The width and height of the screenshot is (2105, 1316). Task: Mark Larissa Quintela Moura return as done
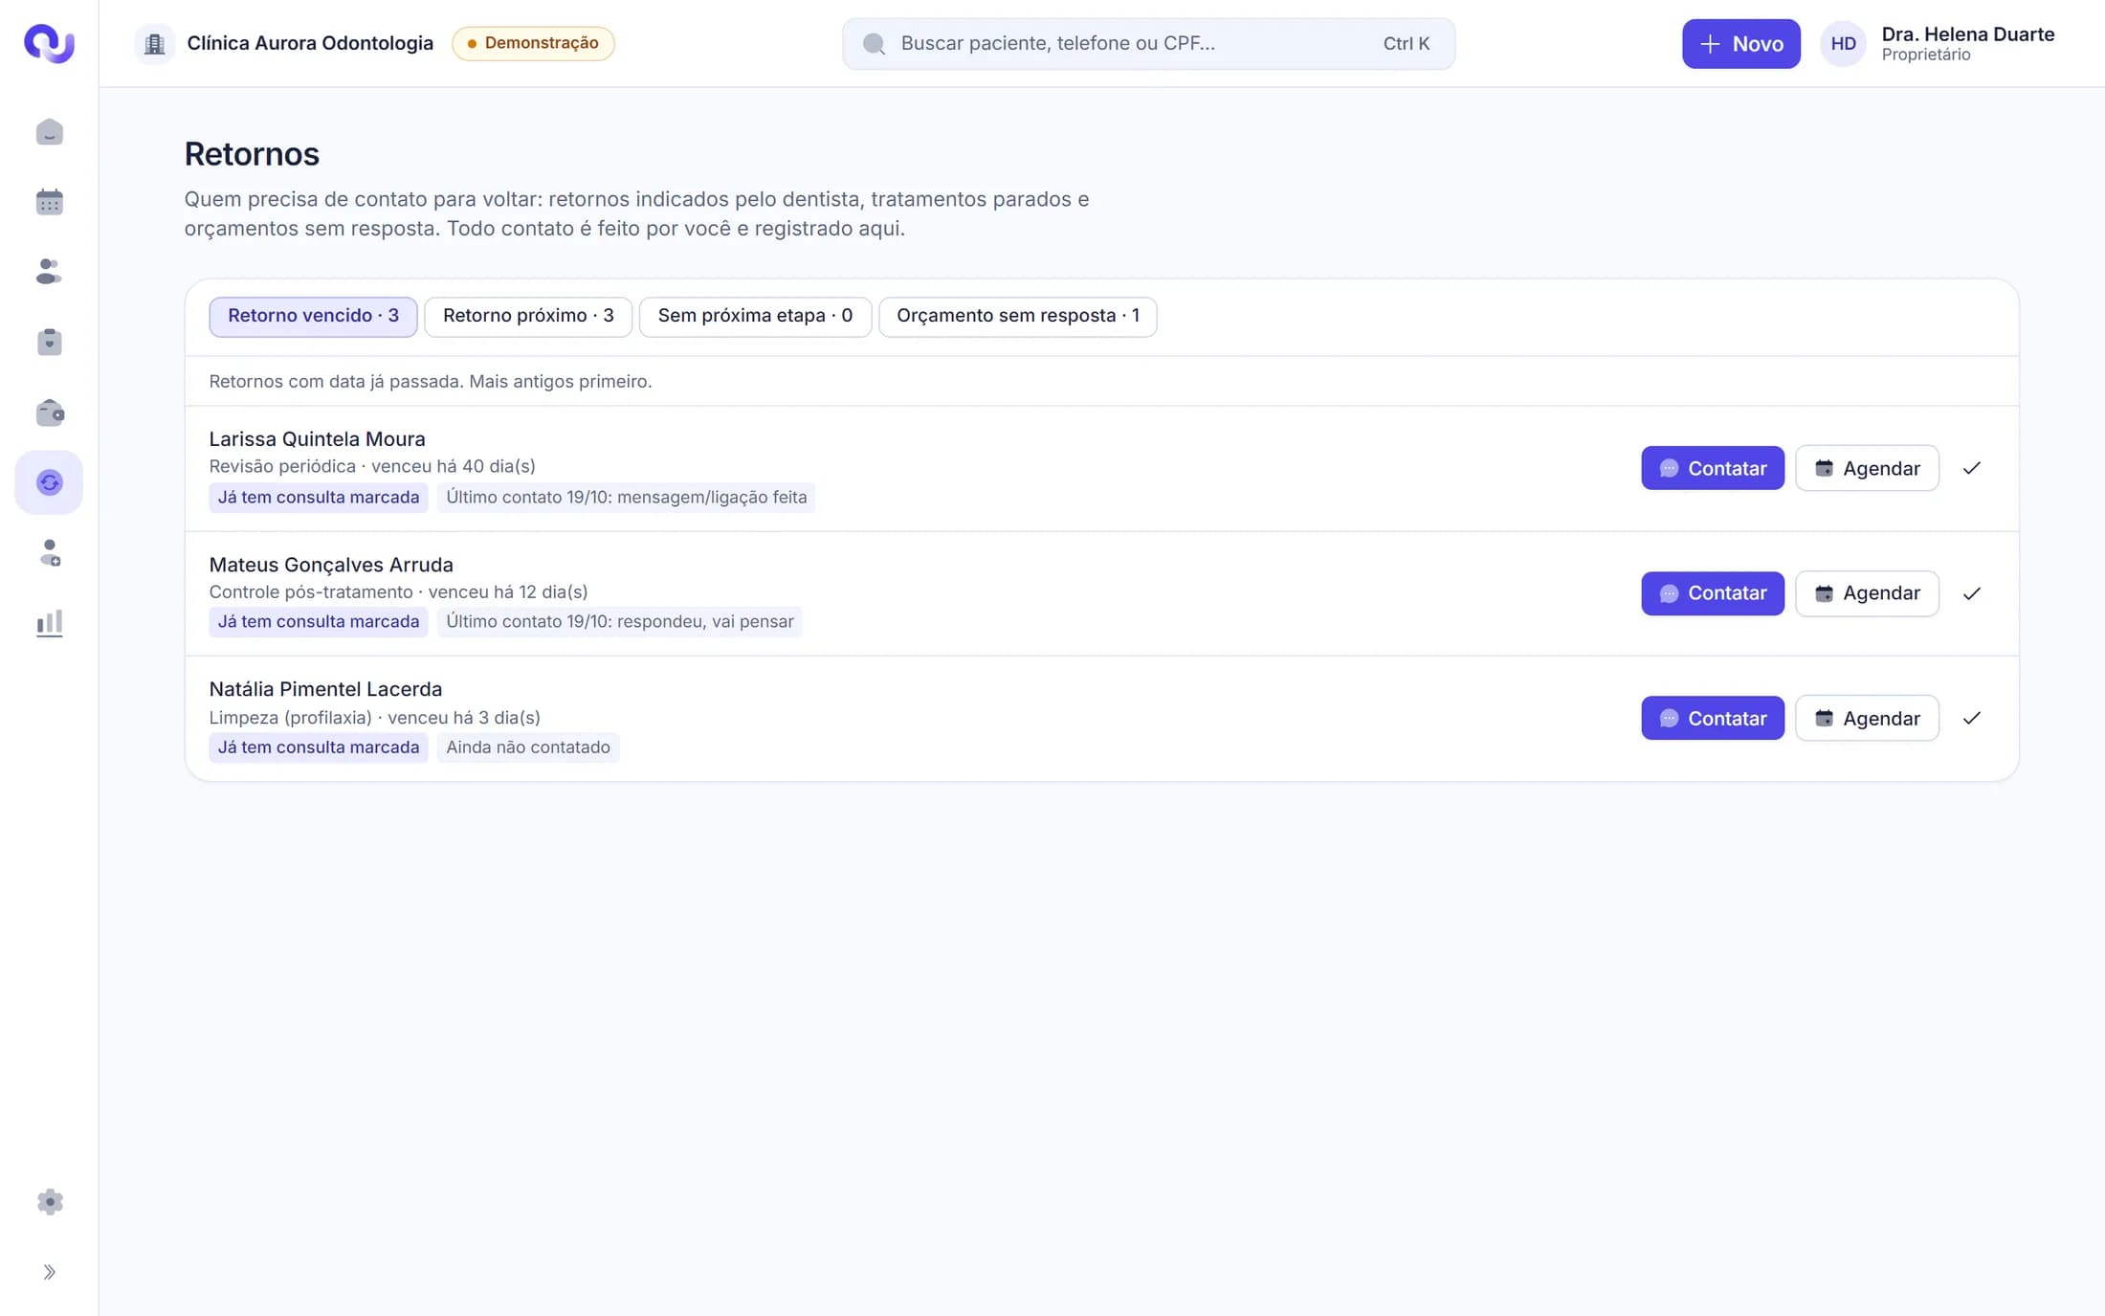[1972, 468]
